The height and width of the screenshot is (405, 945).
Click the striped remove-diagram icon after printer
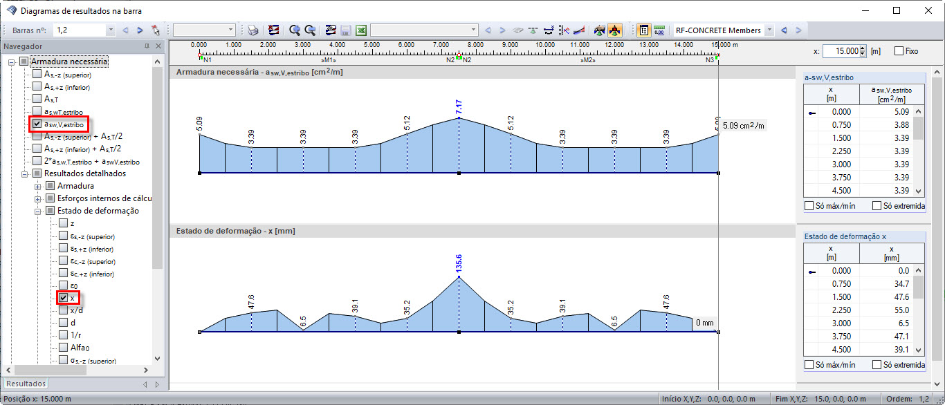pyautogui.click(x=274, y=30)
